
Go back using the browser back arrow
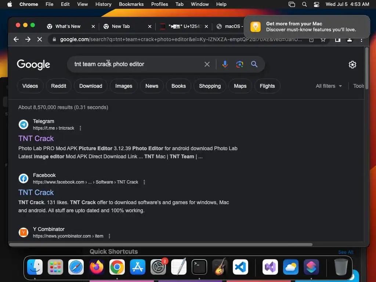(16, 39)
